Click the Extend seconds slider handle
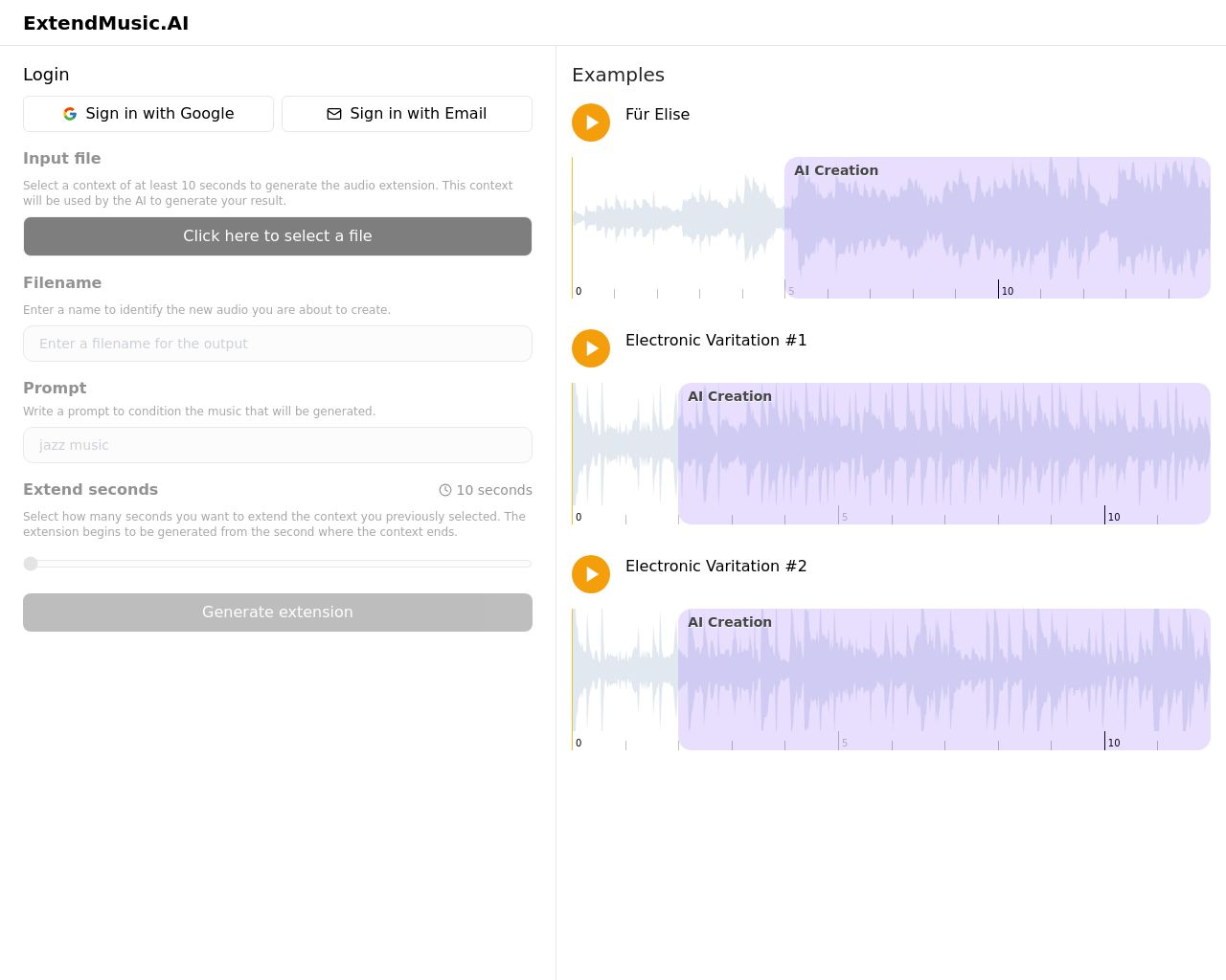 [x=31, y=564]
